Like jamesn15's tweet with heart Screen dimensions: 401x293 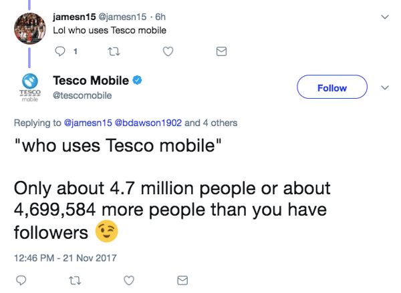coord(168,51)
